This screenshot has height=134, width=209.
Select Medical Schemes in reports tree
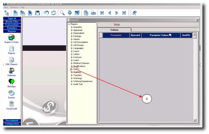coord(81,63)
